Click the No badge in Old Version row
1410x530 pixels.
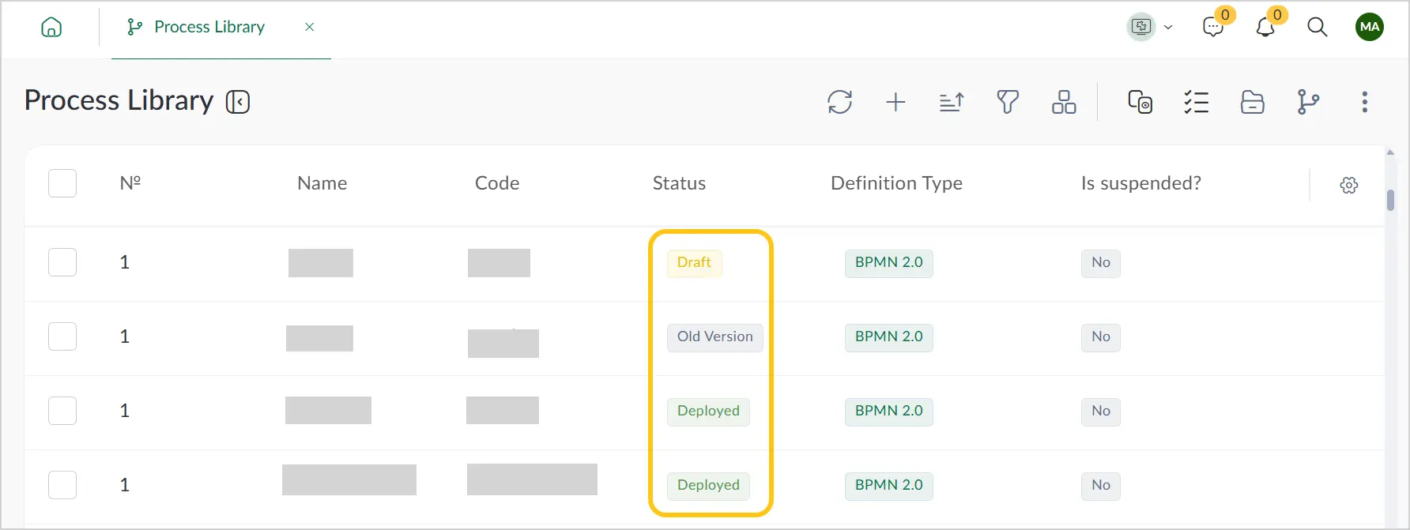tap(1100, 336)
